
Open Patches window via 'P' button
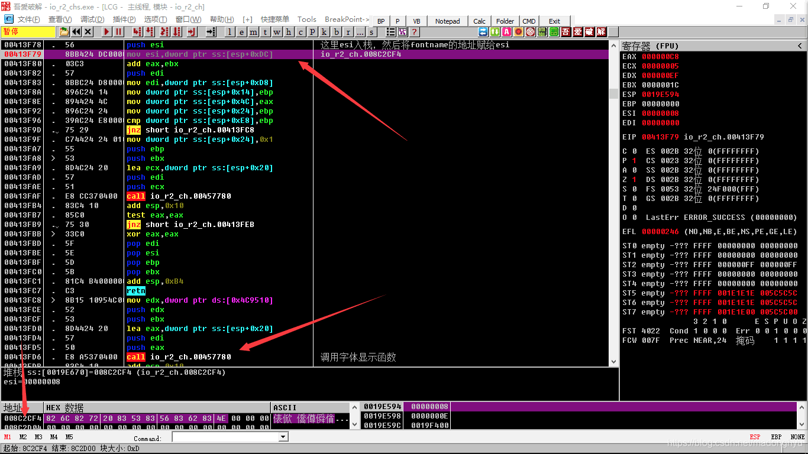[312, 32]
